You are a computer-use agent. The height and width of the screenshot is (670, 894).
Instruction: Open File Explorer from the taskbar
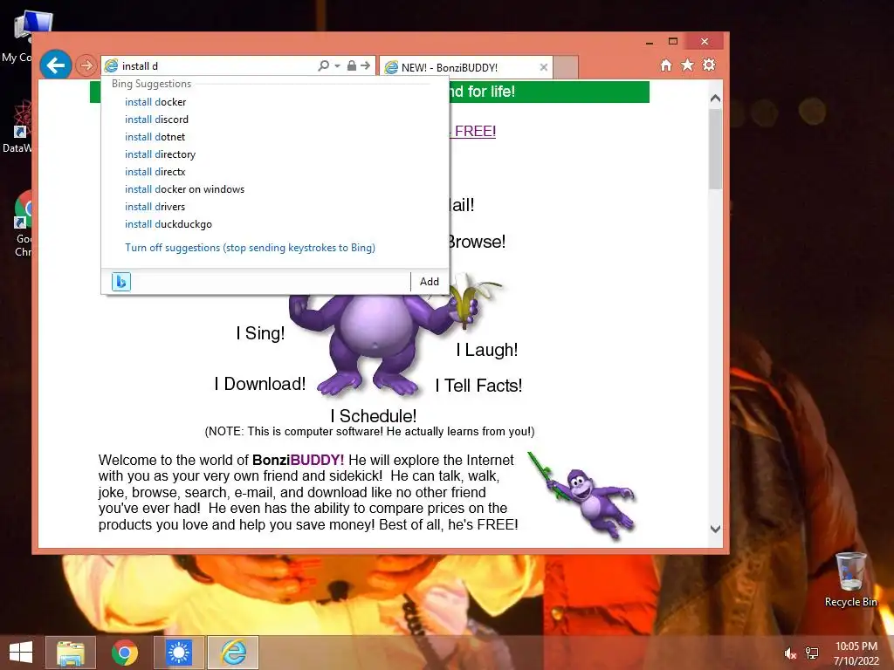(x=71, y=653)
